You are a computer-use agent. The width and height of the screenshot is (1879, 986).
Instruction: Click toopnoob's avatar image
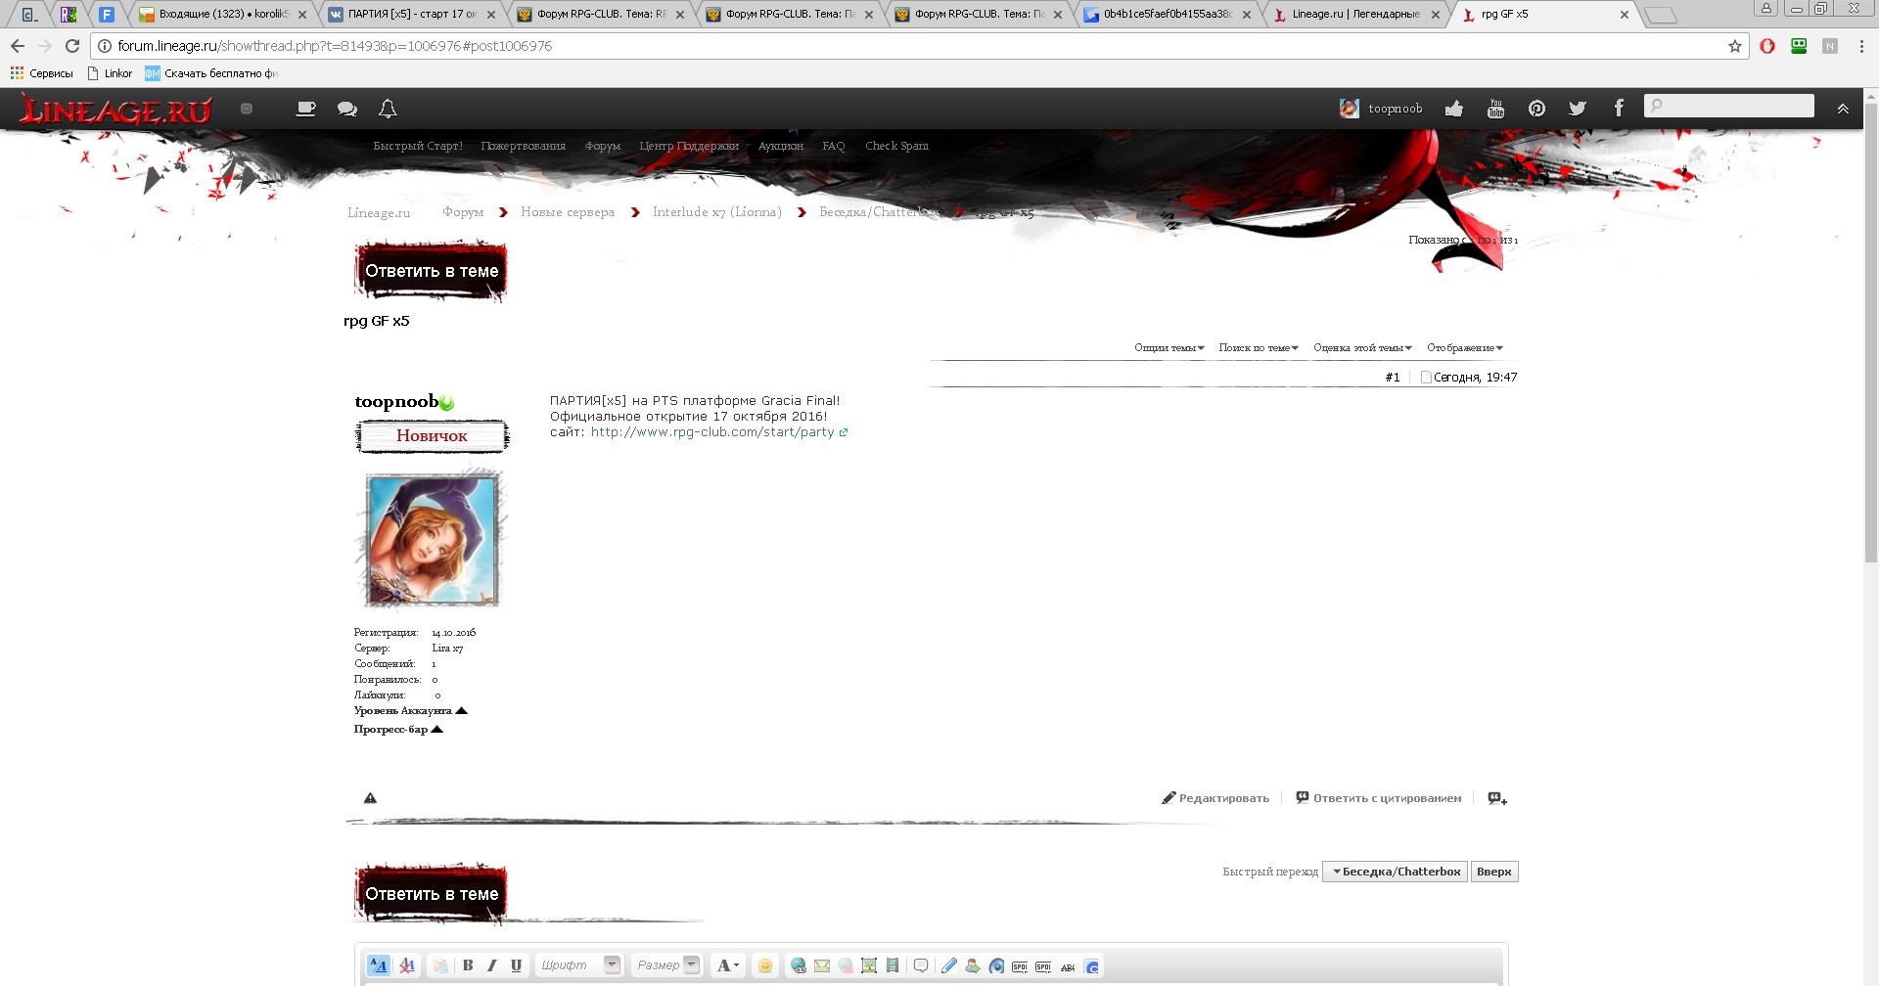pyautogui.click(x=433, y=539)
